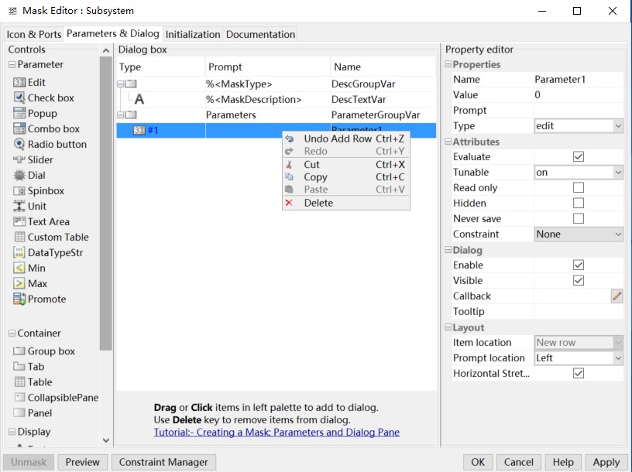The width and height of the screenshot is (632, 472).
Task: Collapse the Parameter controls section
Action: click(x=12, y=64)
